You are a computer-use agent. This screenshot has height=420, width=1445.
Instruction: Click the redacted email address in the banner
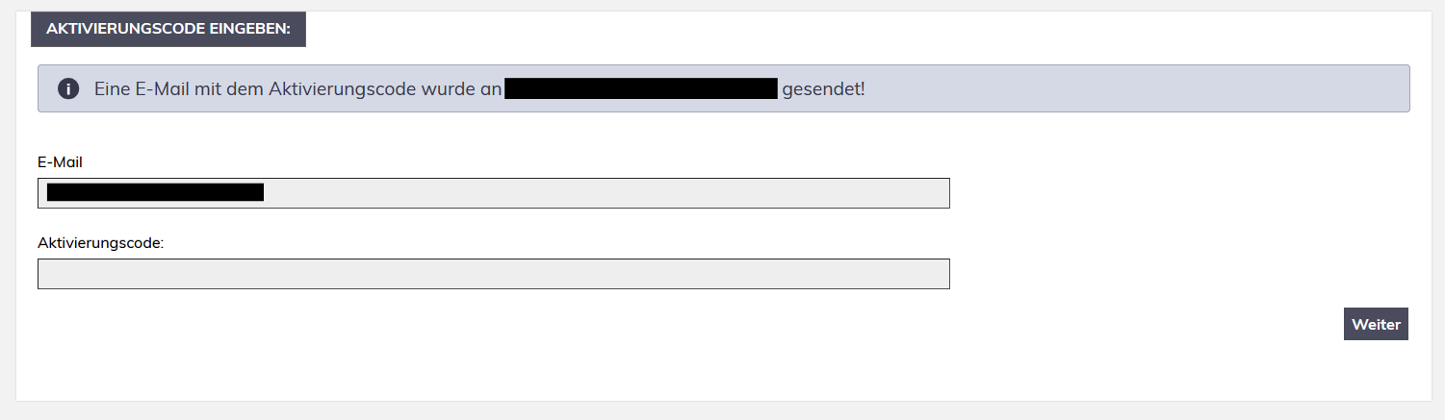(x=640, y=89)
